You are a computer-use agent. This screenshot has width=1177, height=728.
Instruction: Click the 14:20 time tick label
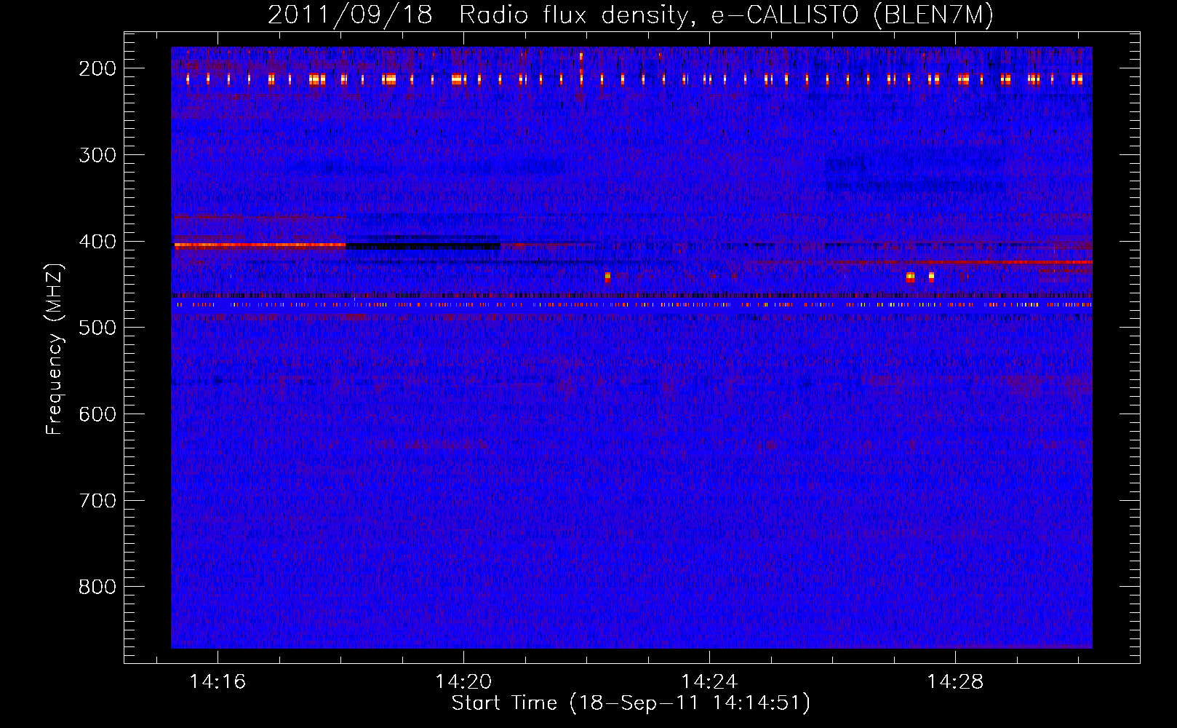[x=463, y=682]
